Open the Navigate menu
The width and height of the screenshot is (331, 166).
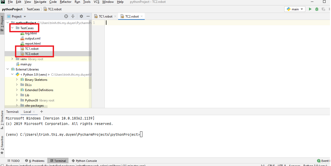pos(40,2)
